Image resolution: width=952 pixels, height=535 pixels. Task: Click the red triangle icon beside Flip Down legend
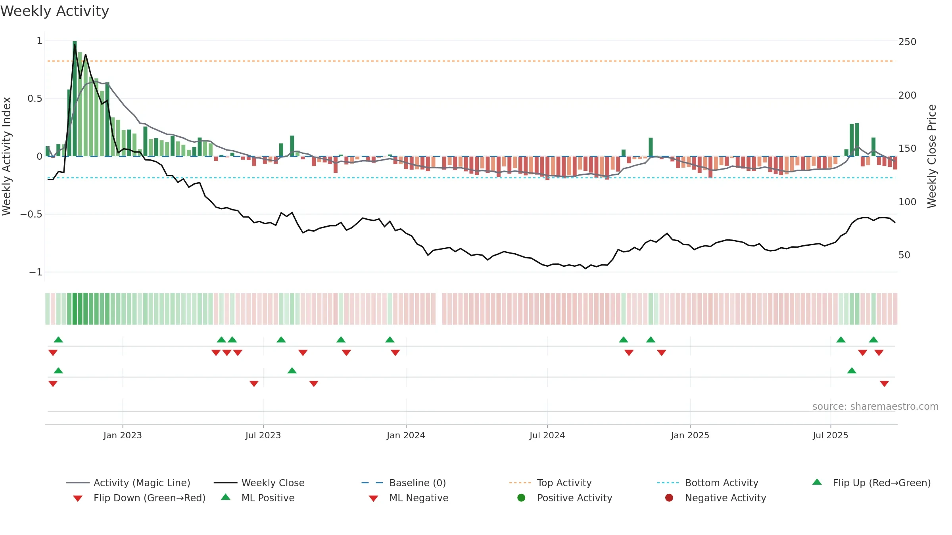(78, 499)
